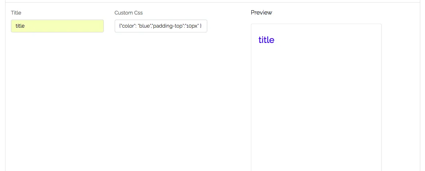Screen dimensions: 425x171
Task: Click the empty center of the preview panel
Action: (316, 98)
